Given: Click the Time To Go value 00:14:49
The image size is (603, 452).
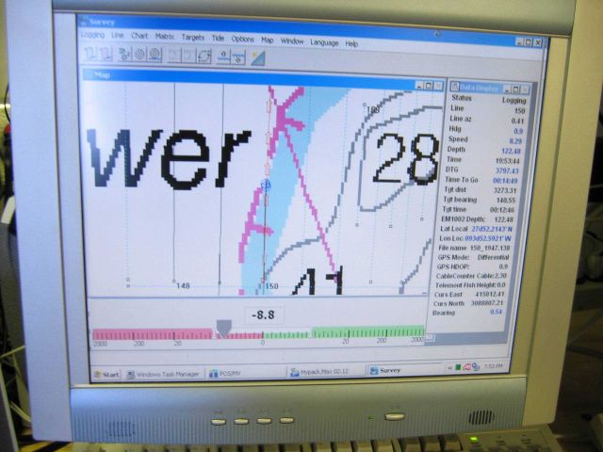Looking at the screenshot, I should click(505, 181).
